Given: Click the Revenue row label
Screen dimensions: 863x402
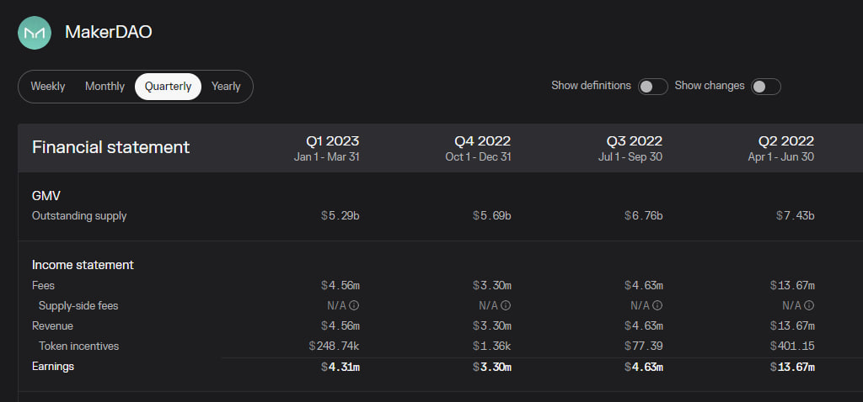Looking at the screenshot, I should tap(52, 325).
